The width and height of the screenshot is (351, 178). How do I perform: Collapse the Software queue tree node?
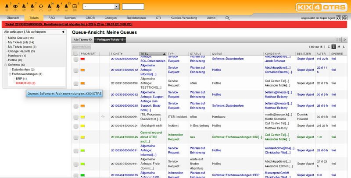[x=6, y=65]
